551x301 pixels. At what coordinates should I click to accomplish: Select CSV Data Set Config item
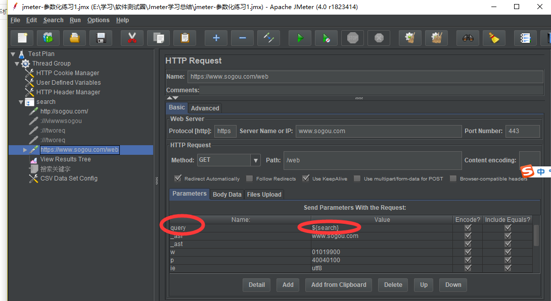pyautogui.click(x=69, y=178)
